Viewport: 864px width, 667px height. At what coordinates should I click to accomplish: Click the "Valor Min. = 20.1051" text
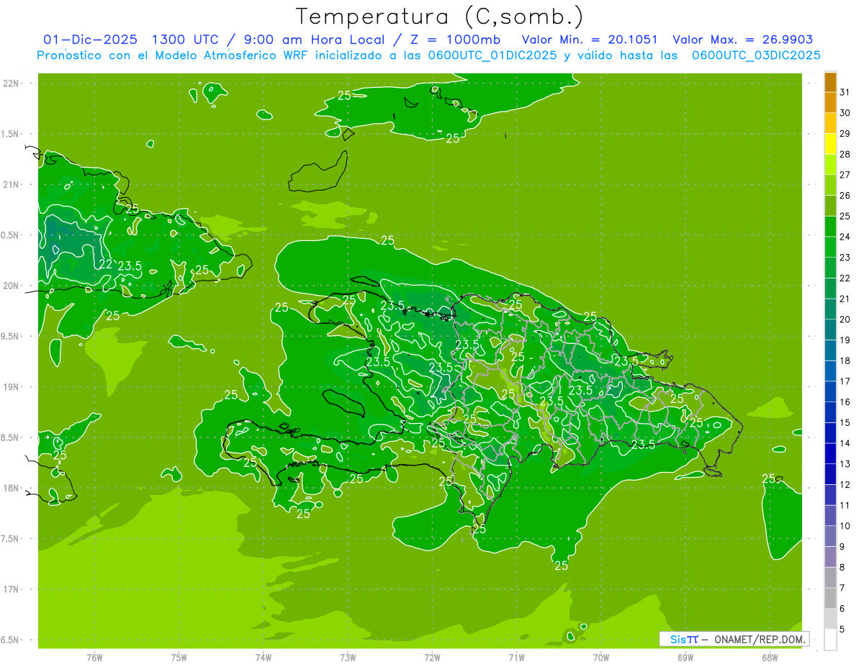click(x=589, y=40)
